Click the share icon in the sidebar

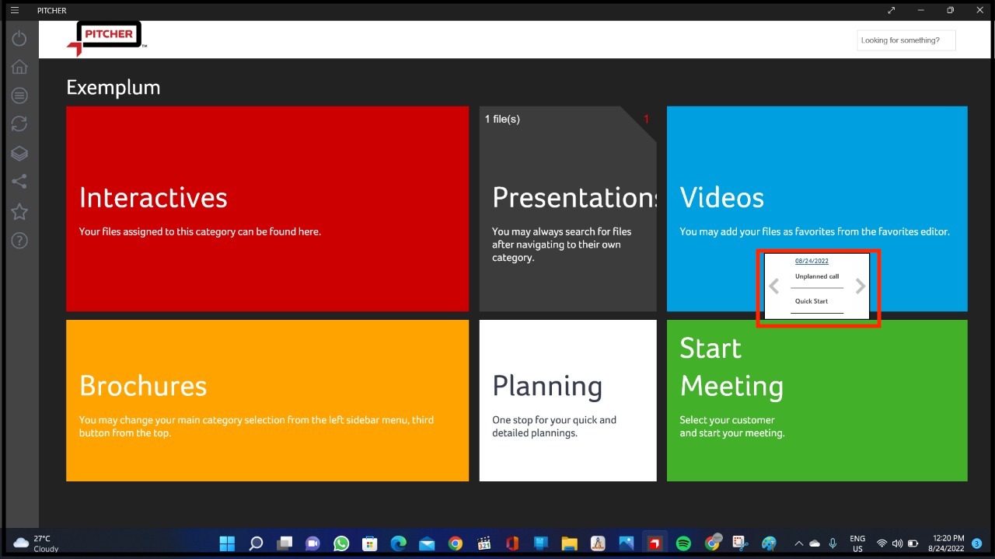19,181
